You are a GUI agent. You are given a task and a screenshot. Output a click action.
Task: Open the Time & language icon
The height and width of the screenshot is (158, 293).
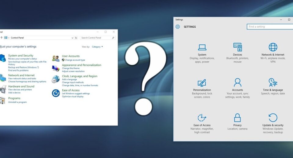click(273, 82)
